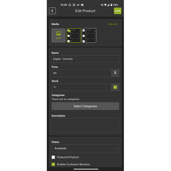
Task: Open View all media link
Action: coord(113,24)
